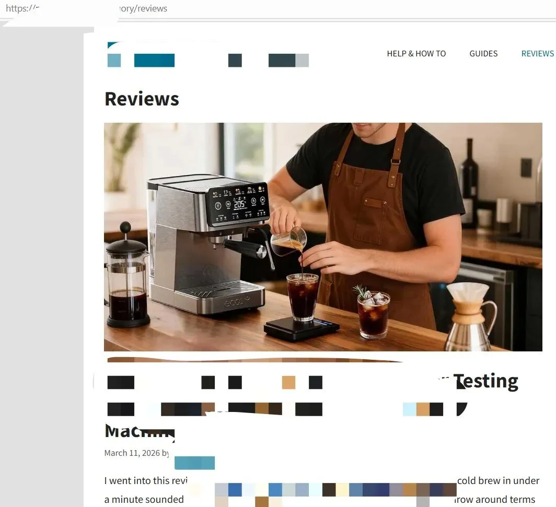This screenshot has width=556, height=507.
Task: Open the HELP & HOW TO menu
Action: pyautogui.click(x=416, y=53)
